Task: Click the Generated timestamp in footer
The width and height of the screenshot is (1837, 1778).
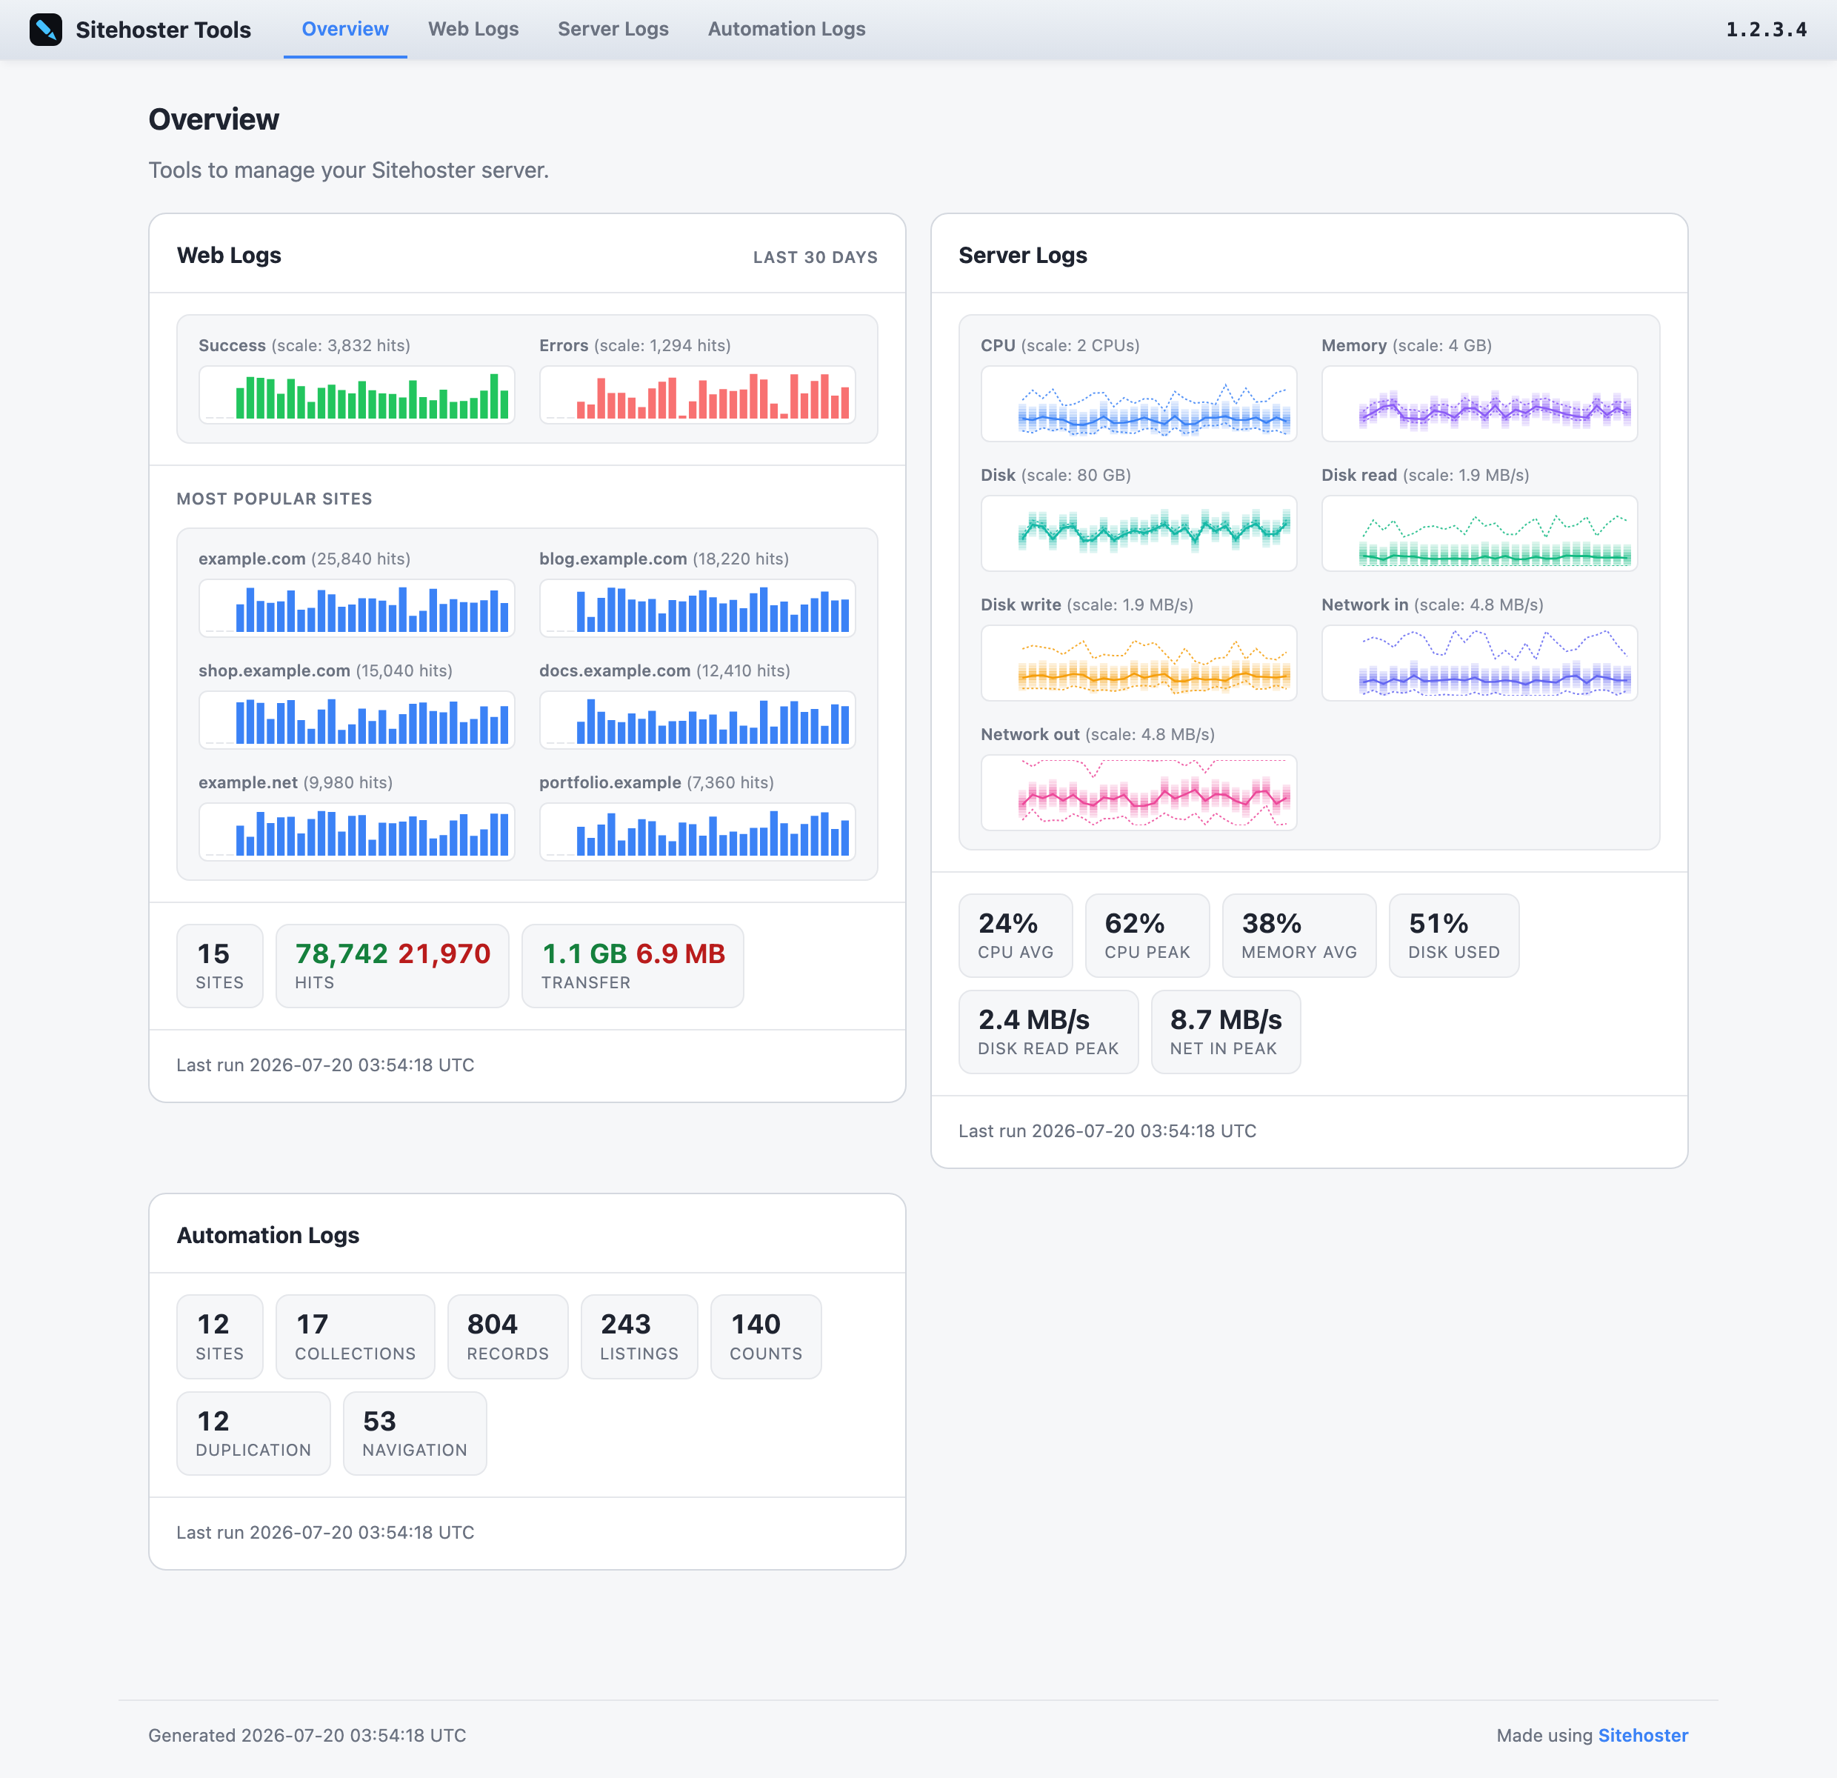Action: [307, 1735]
